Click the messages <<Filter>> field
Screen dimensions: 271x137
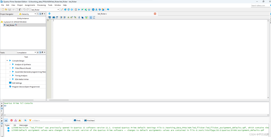(x=45, y=120)
